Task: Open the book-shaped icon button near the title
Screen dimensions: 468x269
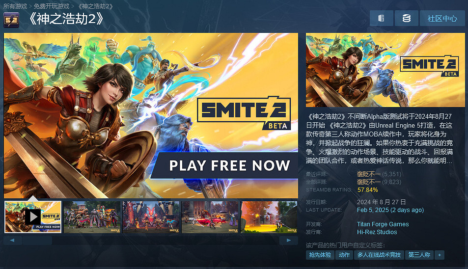Action: (x=381, y=18)
